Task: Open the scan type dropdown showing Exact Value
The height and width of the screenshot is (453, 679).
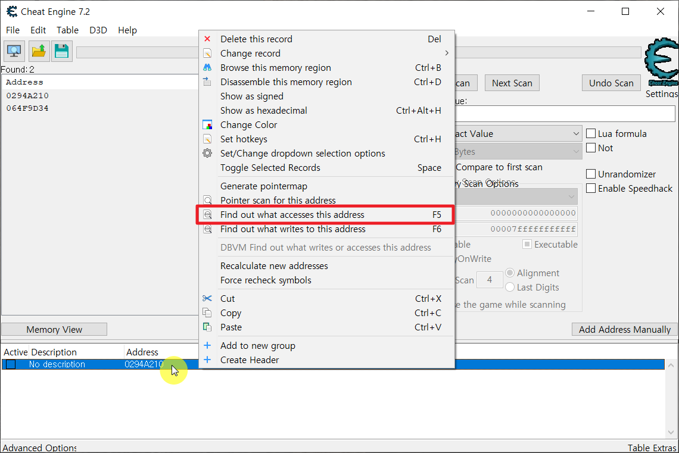Action: (x=517, y=134)
